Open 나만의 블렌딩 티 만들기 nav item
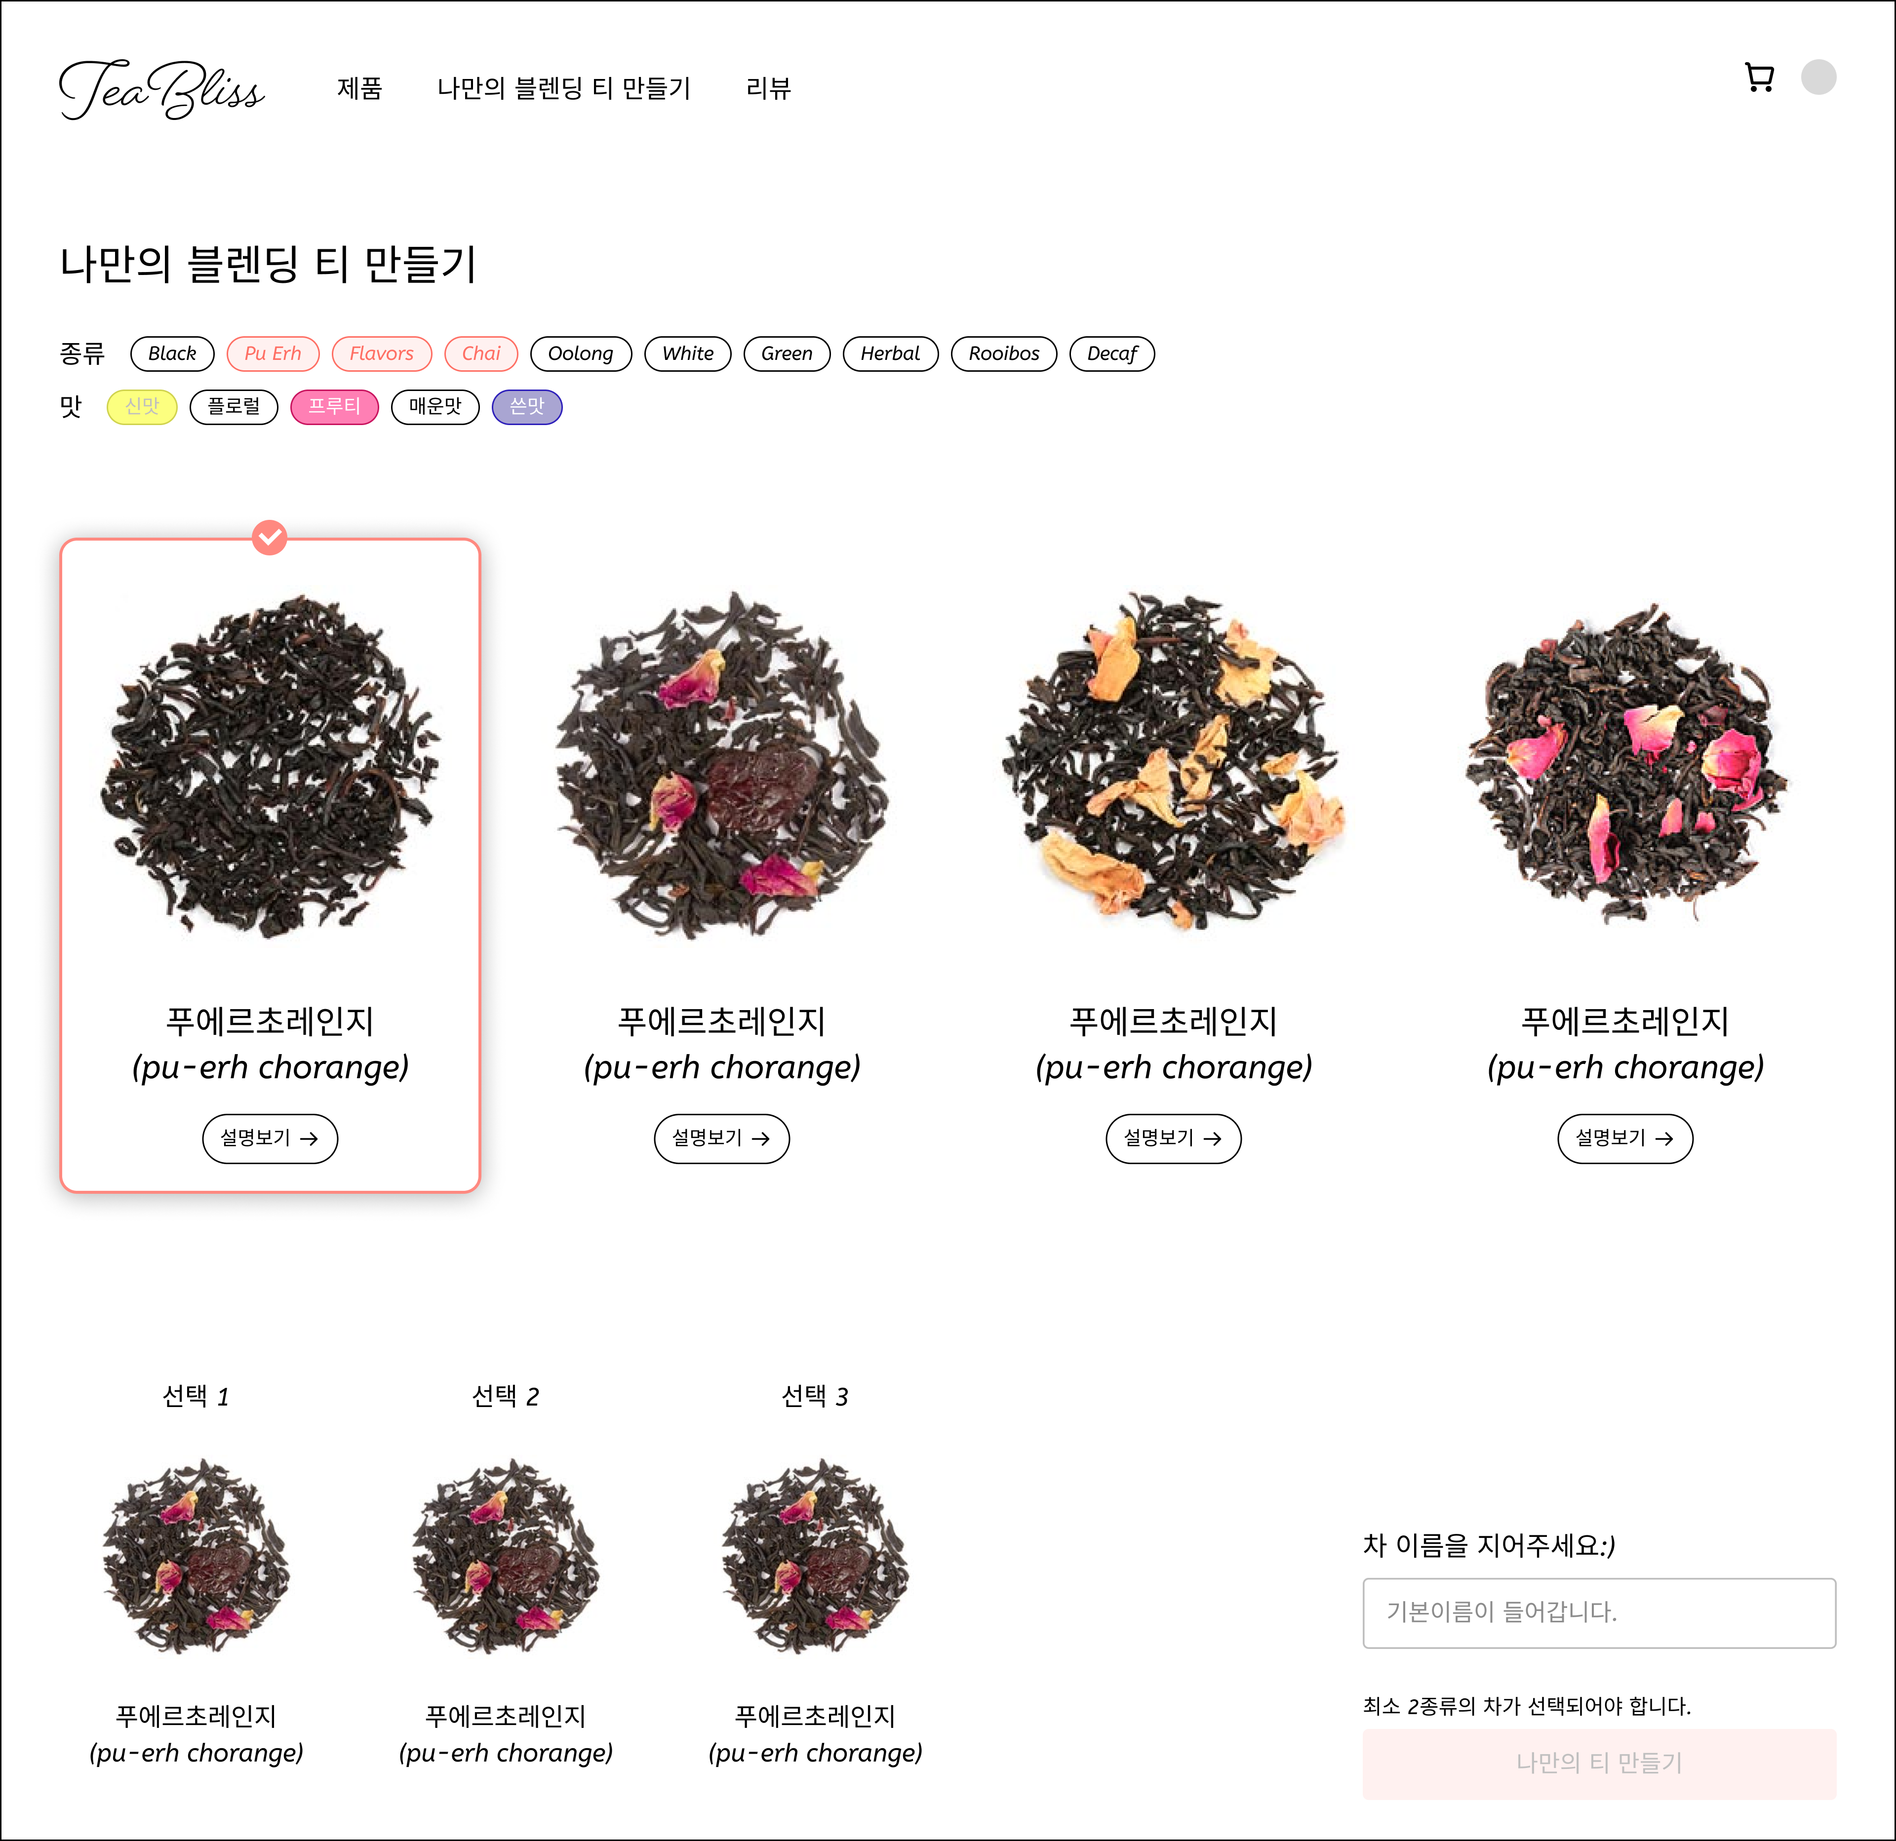The image size is (1896, 1841). 564,88
